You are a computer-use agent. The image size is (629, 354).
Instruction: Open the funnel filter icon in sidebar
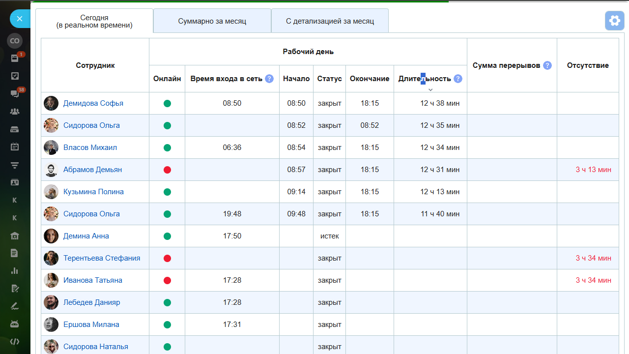pyautogui.click(x=15, y=165)
